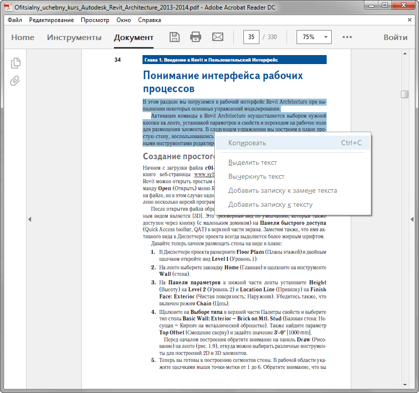Minimize the Acrobat Reader window

(371, 6)
